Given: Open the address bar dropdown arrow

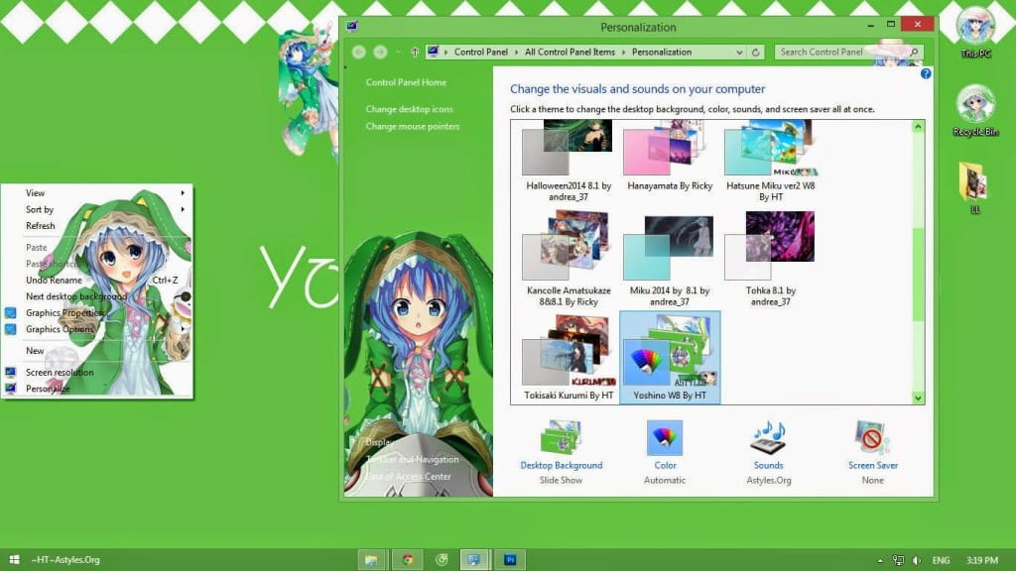Looking at the screenshot, I should [740, 52].
